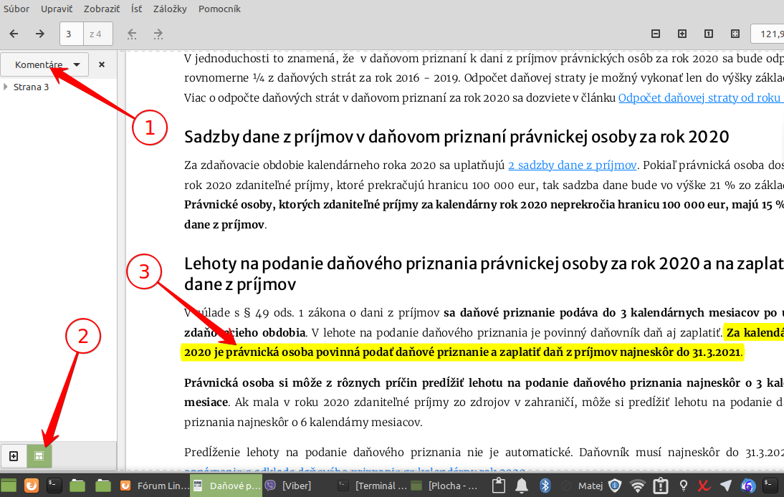Reset zoom to original size icon
784x497 pixels.
click(x=708, y=34)
